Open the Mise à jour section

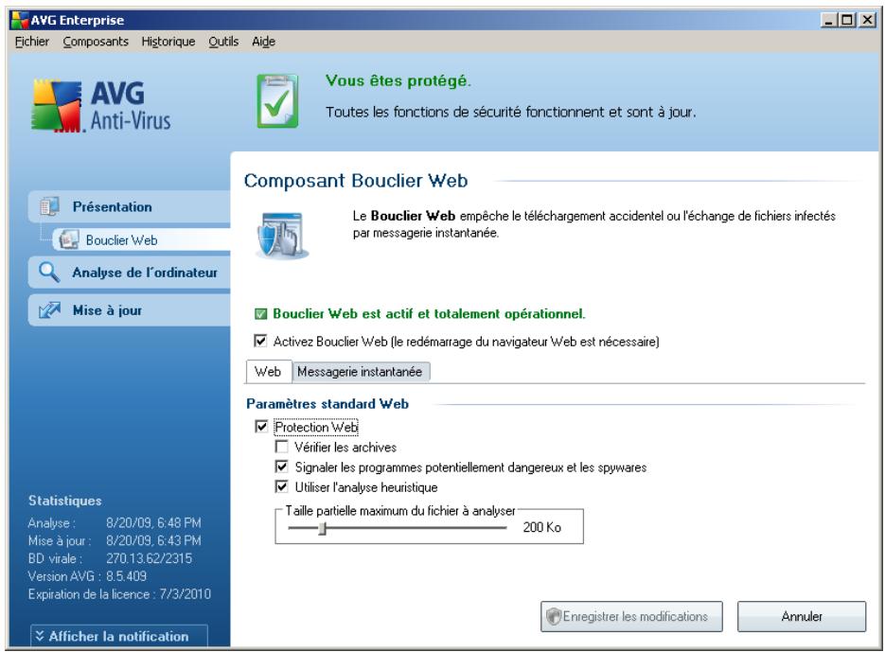click(x=130, y=309)
